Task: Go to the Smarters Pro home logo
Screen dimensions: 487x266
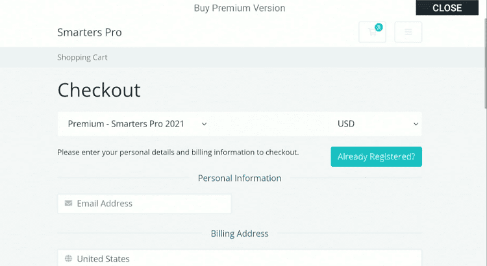Action: 89,32
